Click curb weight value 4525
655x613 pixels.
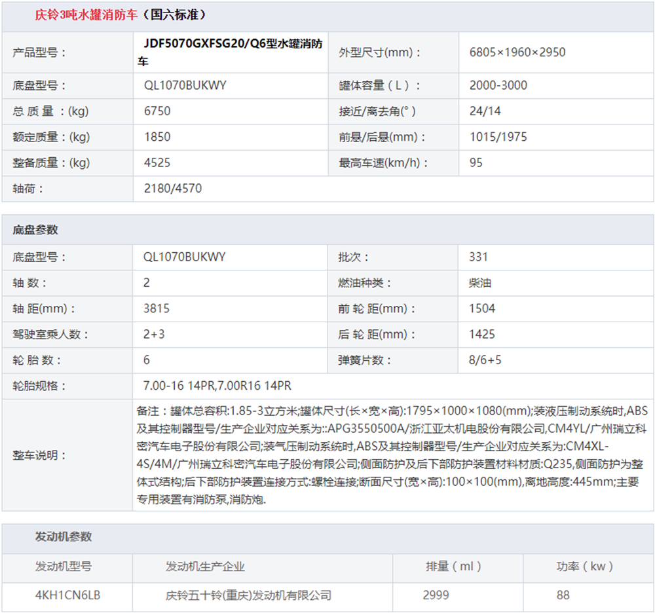(x=157, y=163)
